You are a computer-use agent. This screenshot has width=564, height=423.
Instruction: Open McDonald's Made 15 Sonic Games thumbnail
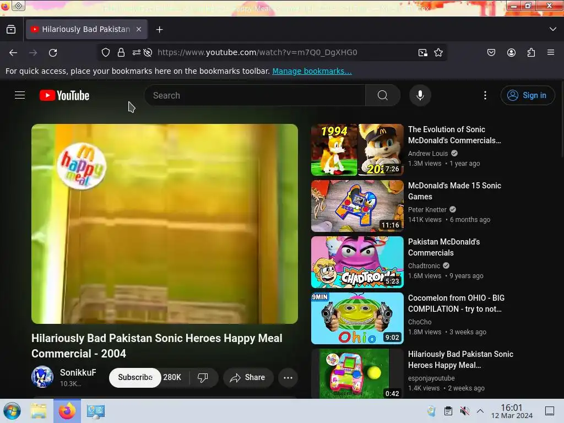click(357, 206)
